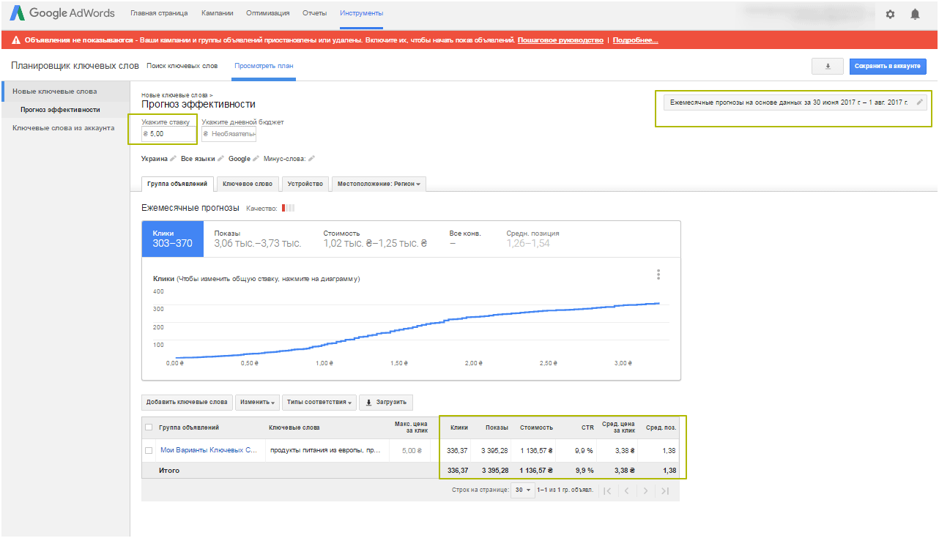Open Подробнее link in red banner
Image resolution: width=939 pixels, height=538 pixels.
point(635,40)
